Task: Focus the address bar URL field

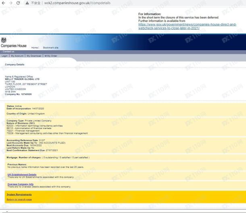Action: [x=77, y=3]
